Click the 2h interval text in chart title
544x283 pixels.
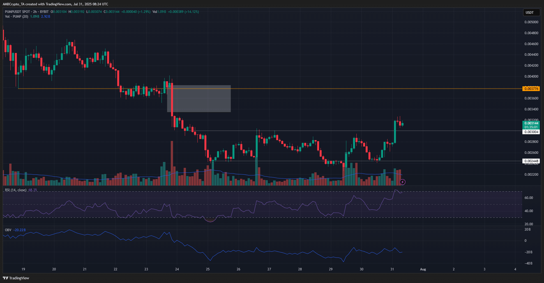[35, 12]
